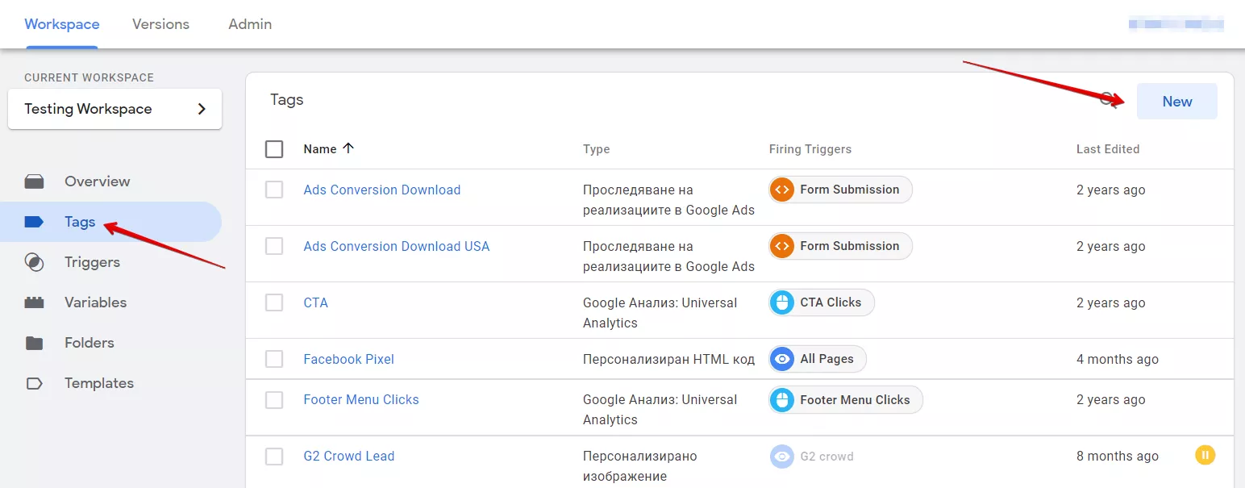The image size is (1245, 488).
Task: Go to Triggers in the sidebar
Action: (110, 262)
